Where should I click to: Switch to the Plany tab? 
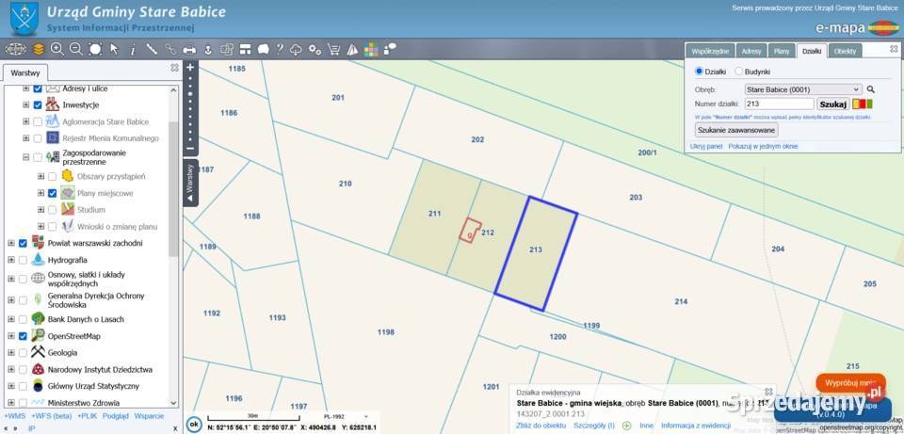point(782,51)
